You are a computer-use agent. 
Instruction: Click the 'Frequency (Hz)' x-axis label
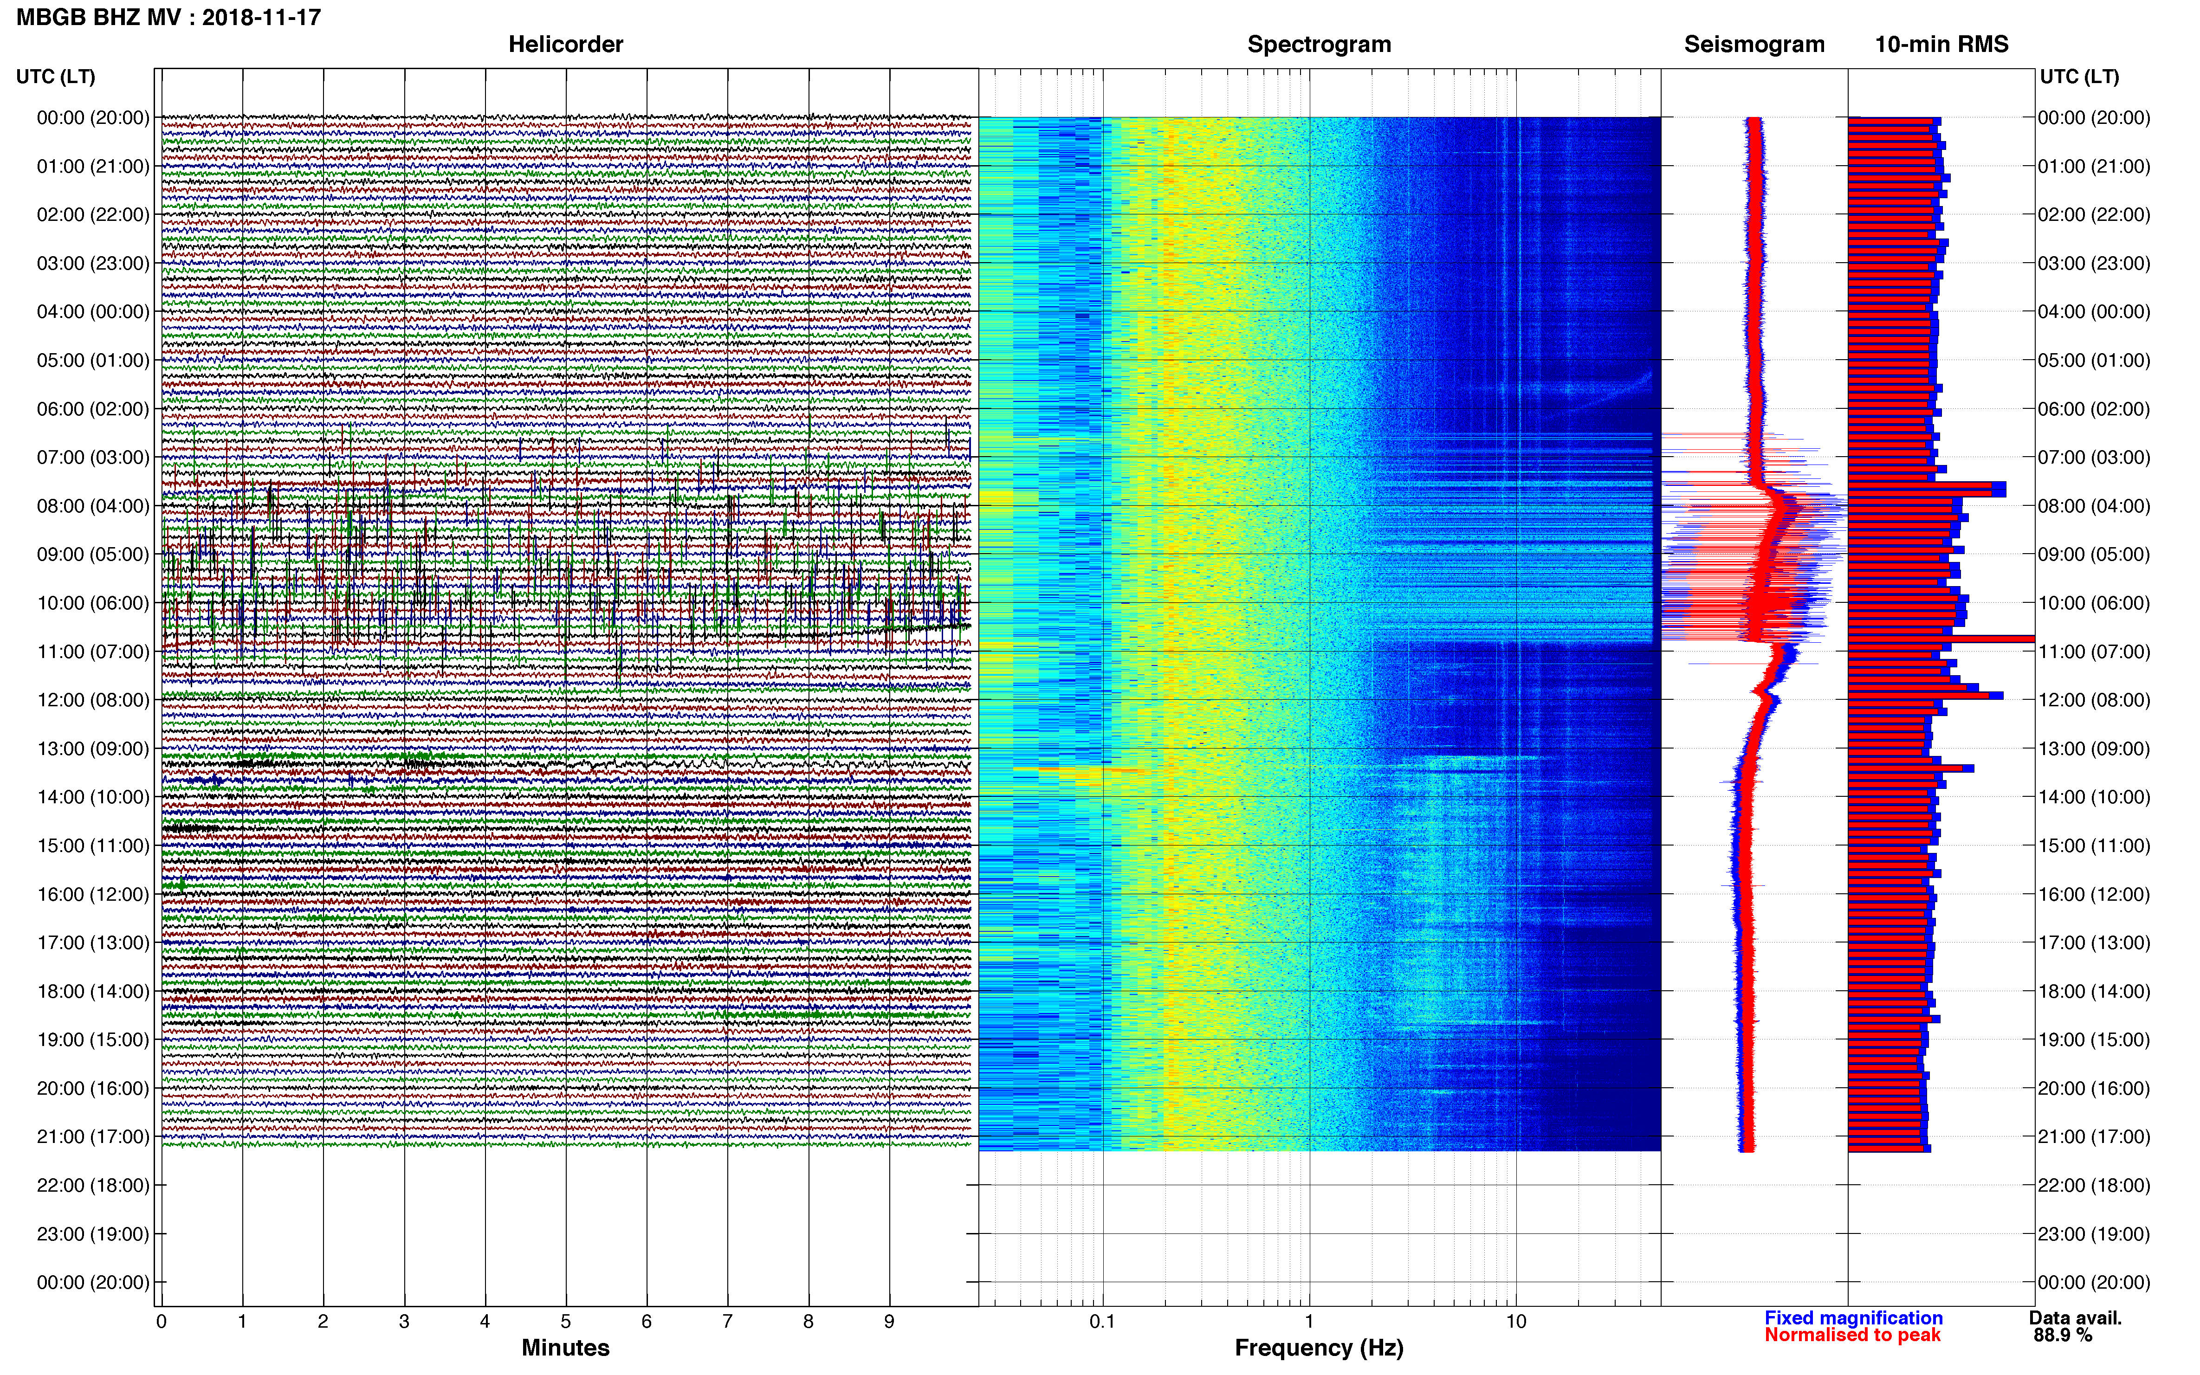coord(1319,1348)
